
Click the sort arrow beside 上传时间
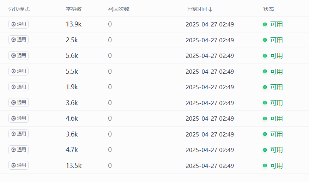point(211,9)
